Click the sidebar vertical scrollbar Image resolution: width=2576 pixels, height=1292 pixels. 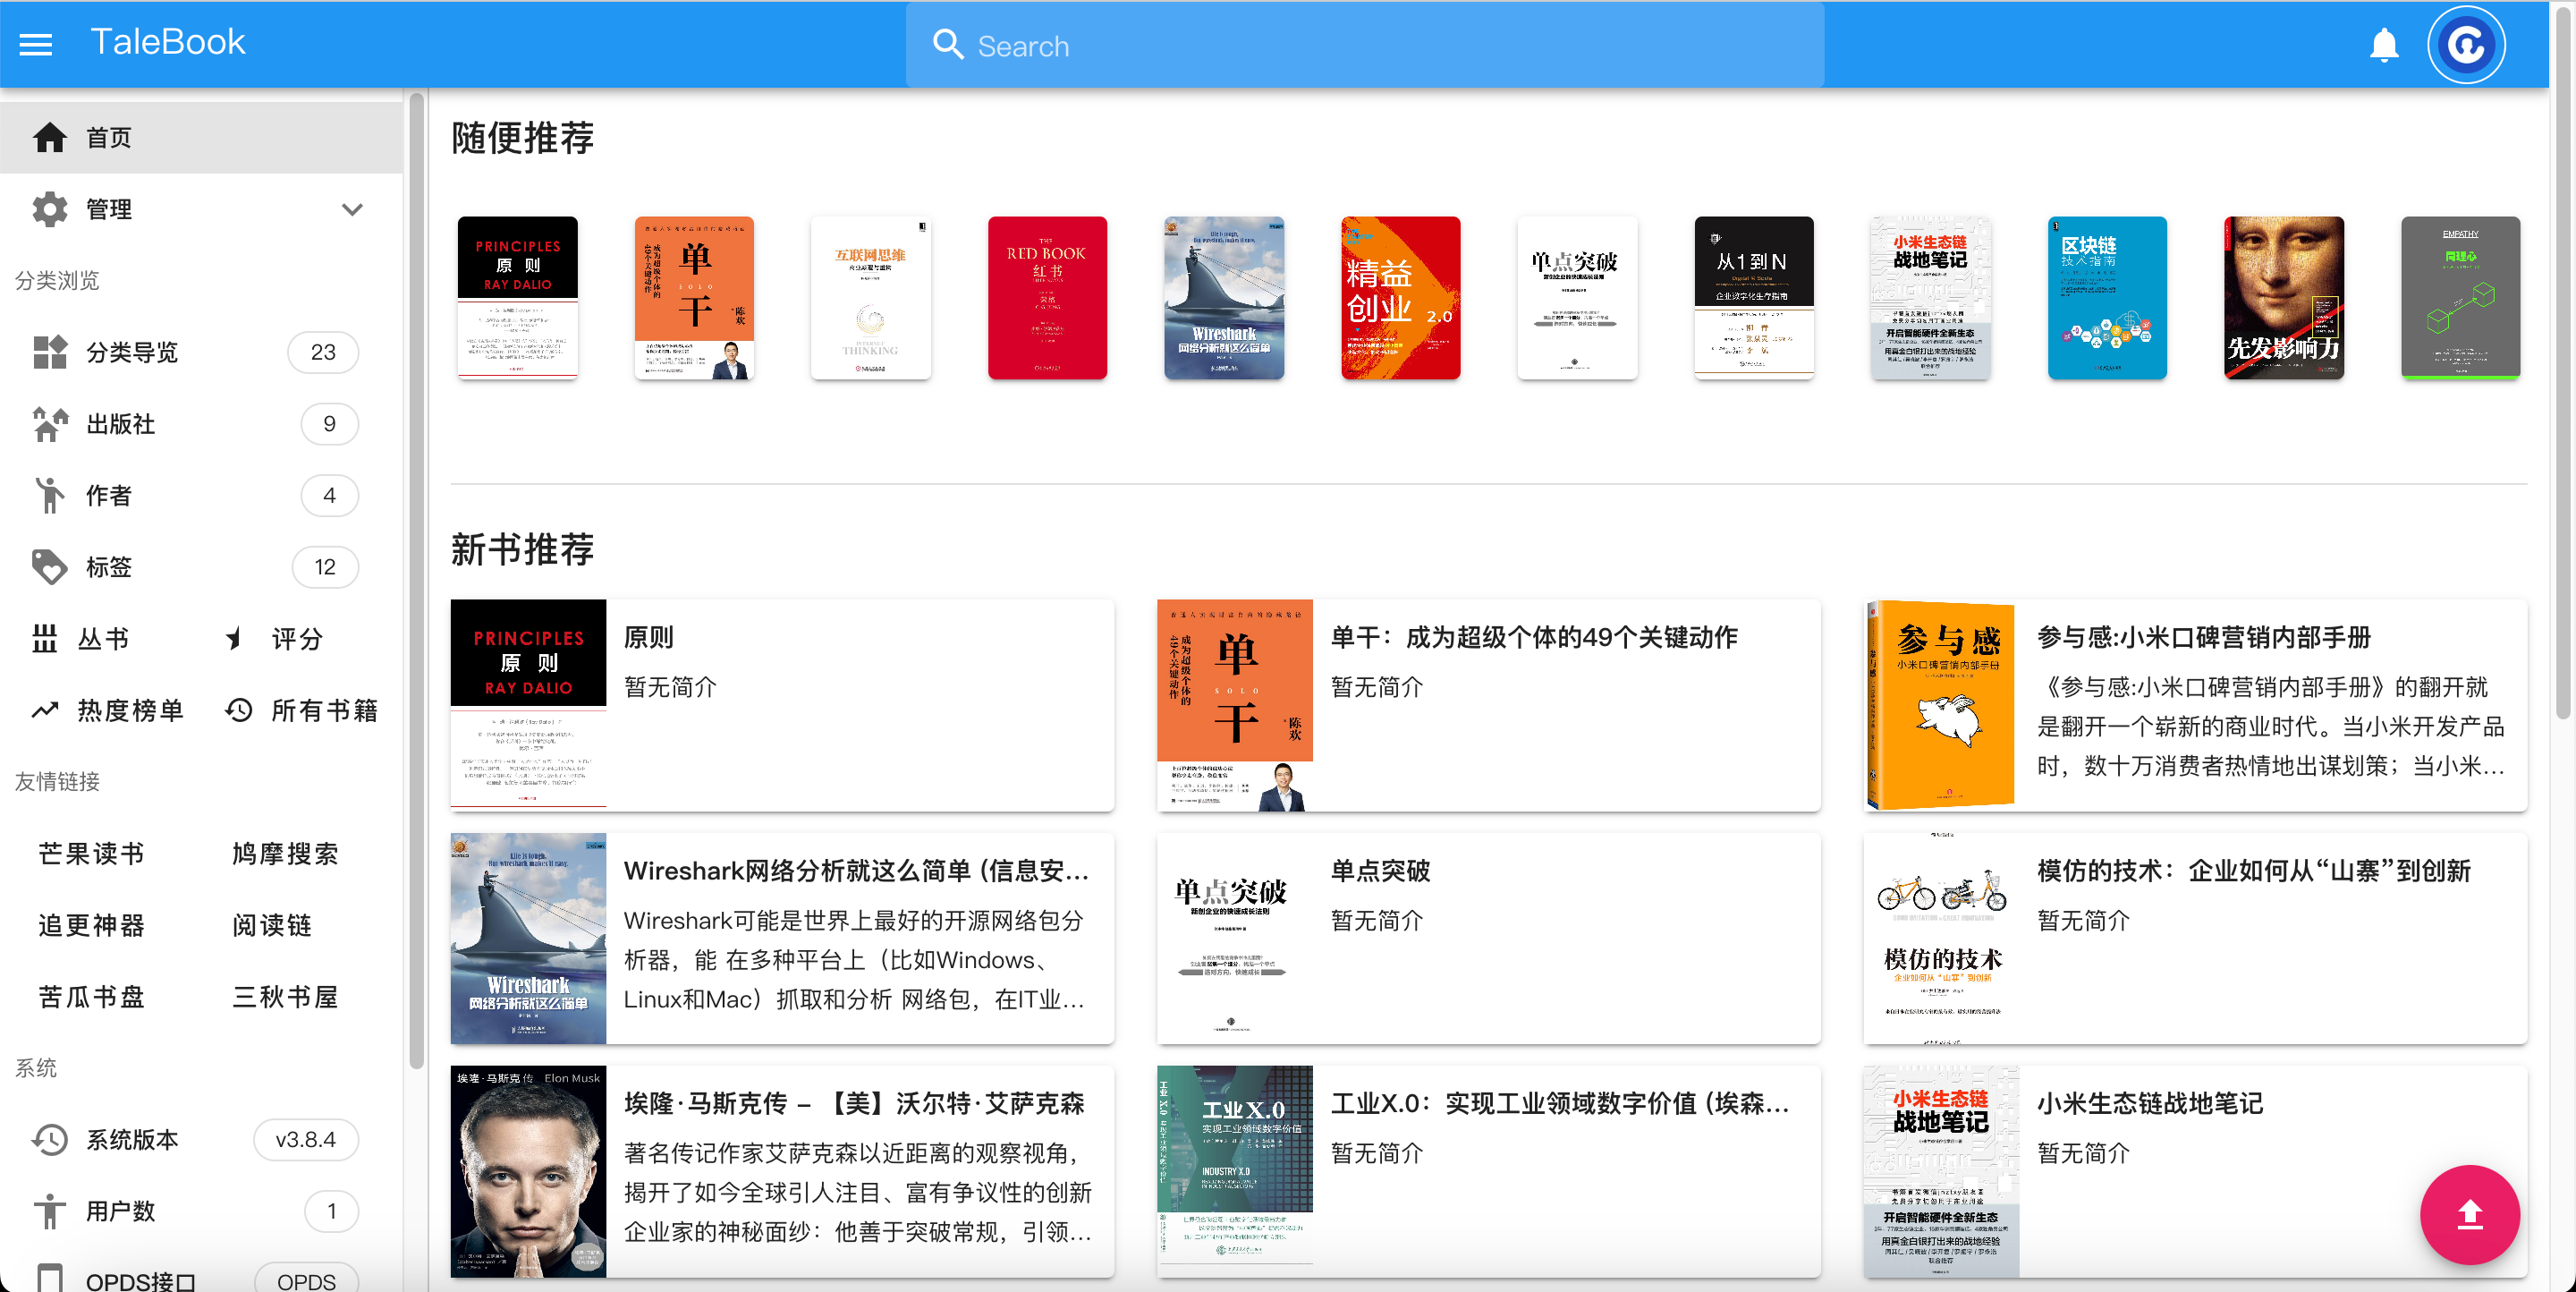tap(416, 580)
